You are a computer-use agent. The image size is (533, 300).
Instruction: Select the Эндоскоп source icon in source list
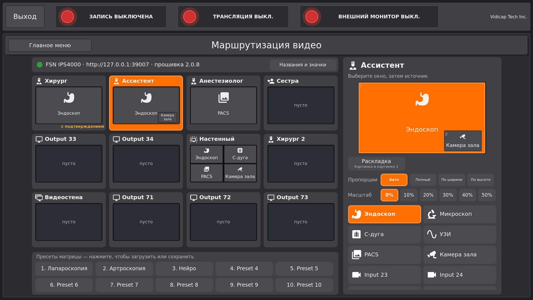pos(356,214)
